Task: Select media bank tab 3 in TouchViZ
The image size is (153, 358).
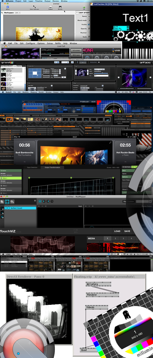Action: [123, 239]
